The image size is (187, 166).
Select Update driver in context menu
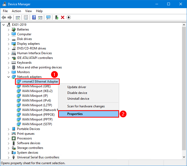click(77, 87)
